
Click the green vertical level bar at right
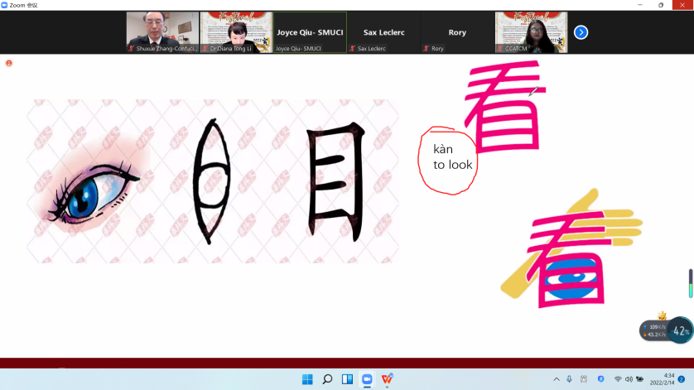click(x=690, y=283)
